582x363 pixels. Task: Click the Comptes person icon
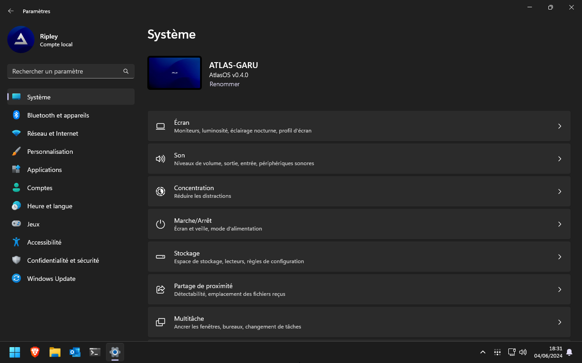[16, 188]
